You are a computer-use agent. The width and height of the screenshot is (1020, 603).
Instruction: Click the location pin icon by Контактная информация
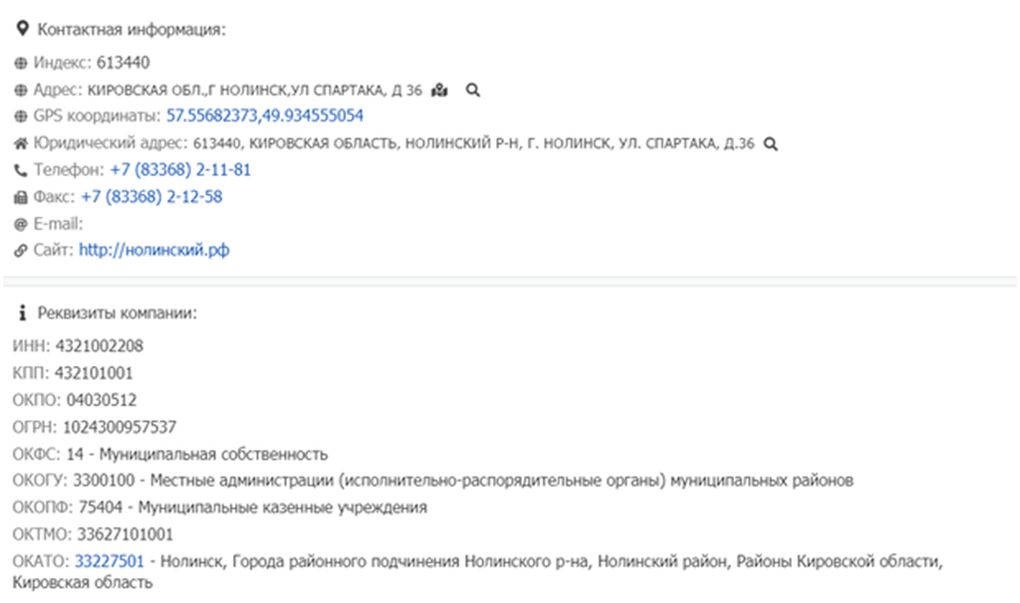pyautogui.click(x=23, y=29)
